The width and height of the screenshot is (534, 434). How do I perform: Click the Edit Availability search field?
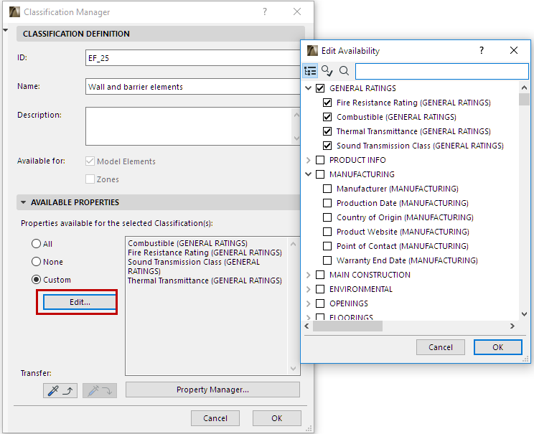(442, 71)
